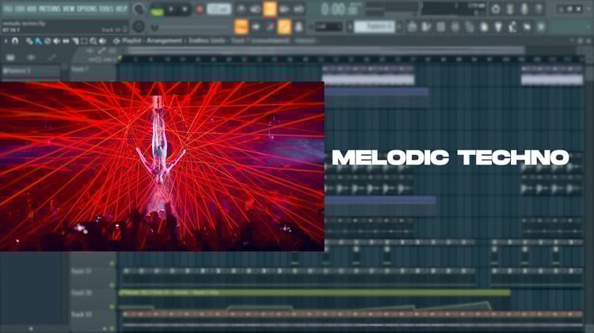594x333 pixels.
Task: Toggle blend recording overdub icon
Action: [284, 9]
